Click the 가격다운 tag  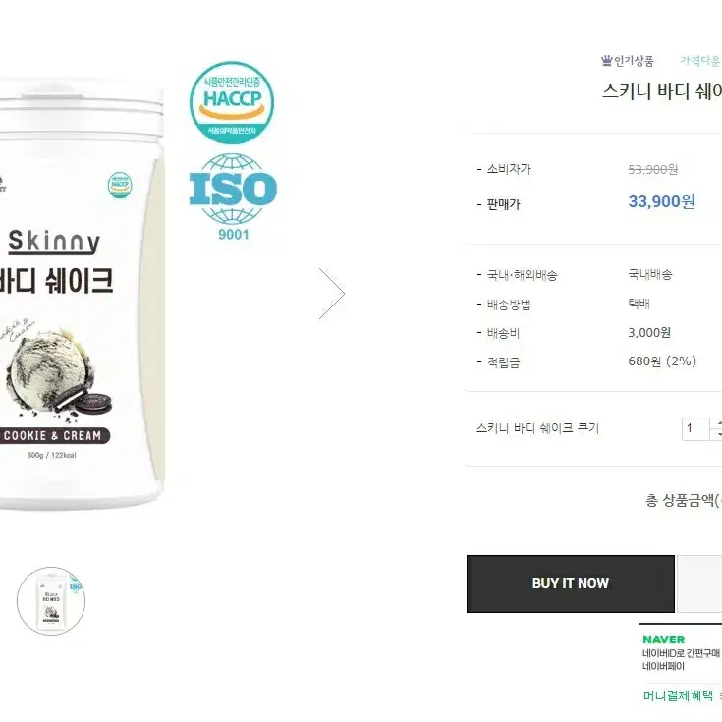click(x=700, y=60)
